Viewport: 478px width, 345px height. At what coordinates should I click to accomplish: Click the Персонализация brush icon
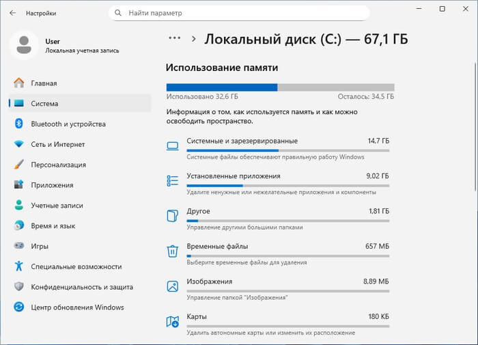18,165
